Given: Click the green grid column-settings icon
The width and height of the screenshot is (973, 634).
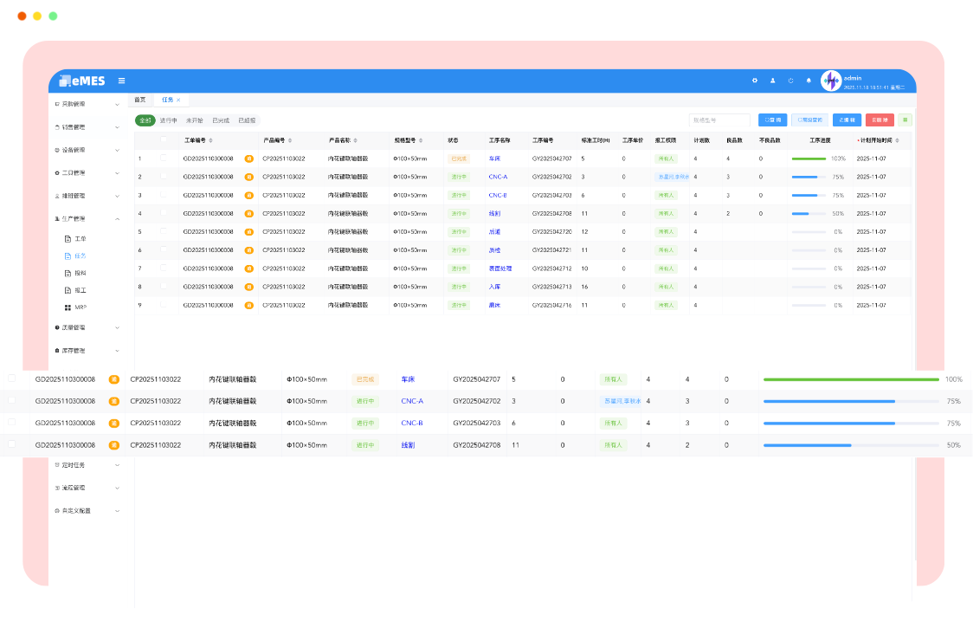Looking at the screenshot, I should pyautogui.click(x=905, y=120).
